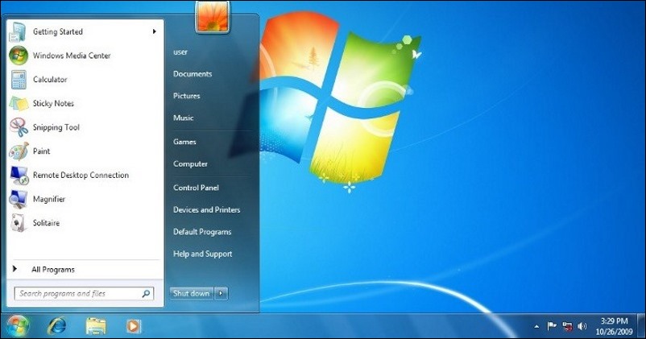Open the Solitaire cards icon
This screenshot has width=646, height=339.
pos(19,223)
